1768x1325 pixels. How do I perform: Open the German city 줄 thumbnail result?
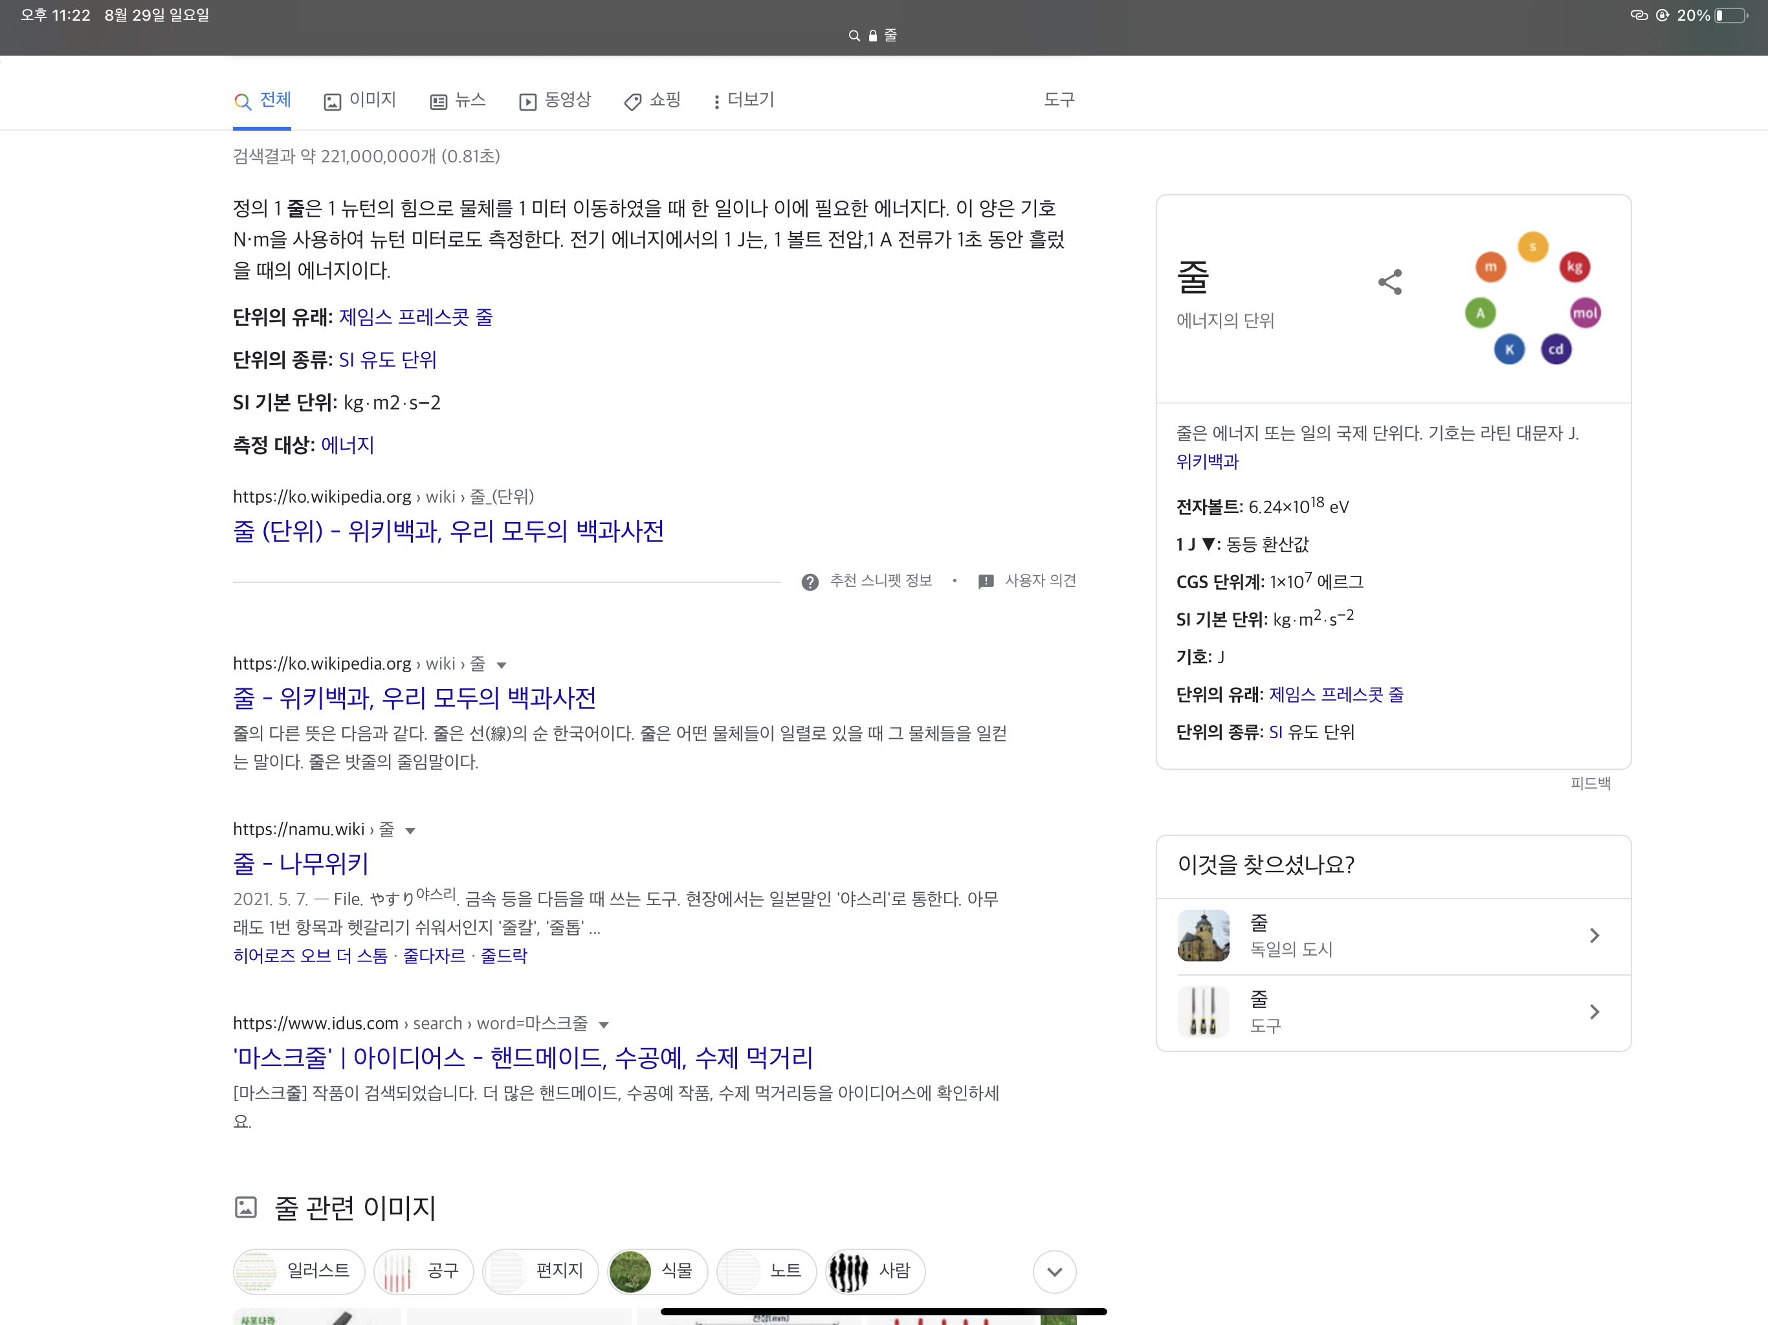pos(1203,935)
